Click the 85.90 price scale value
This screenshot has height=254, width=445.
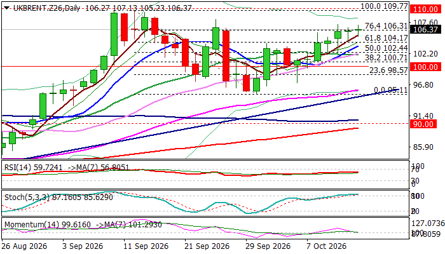[423, 147]
